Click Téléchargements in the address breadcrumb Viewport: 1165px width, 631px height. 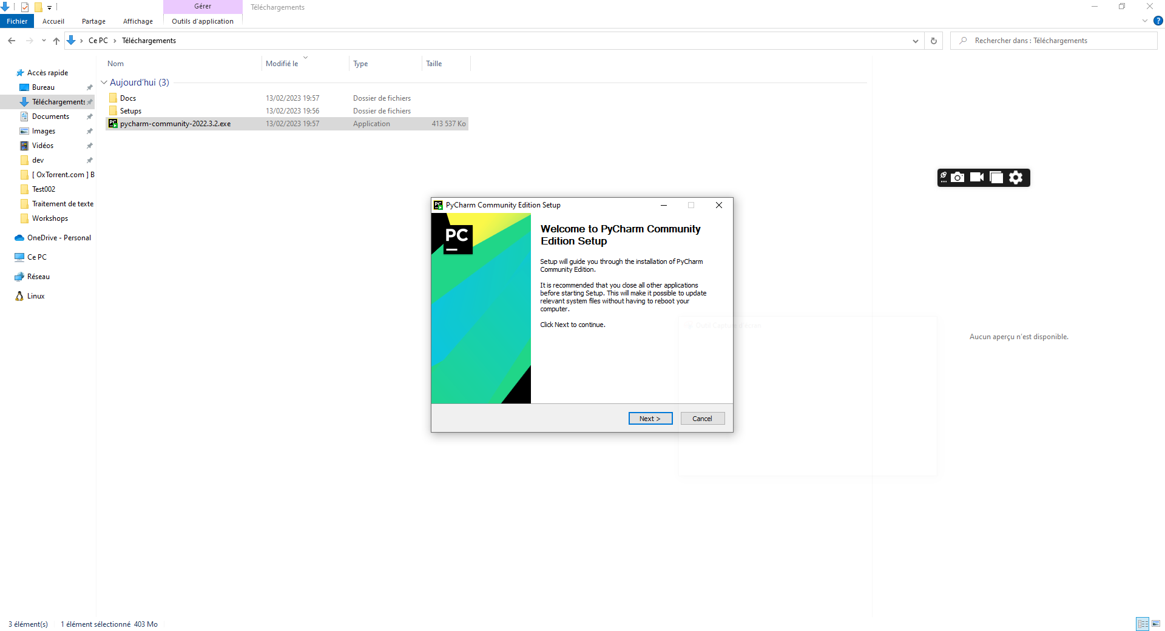[149, 41]
